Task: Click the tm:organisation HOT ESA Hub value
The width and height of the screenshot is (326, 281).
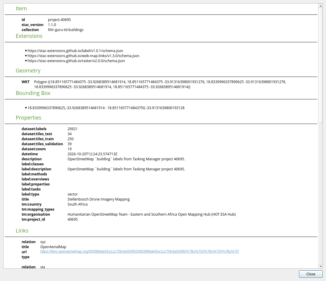Action: coord(151,214)
